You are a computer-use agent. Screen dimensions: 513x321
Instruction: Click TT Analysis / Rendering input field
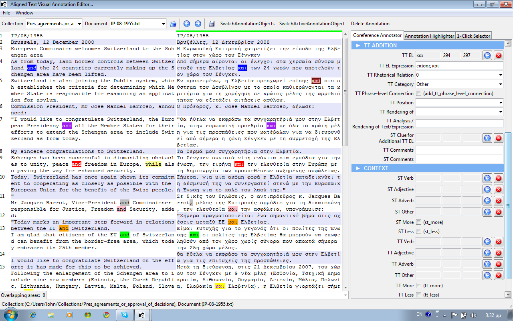tap(459, 123)
